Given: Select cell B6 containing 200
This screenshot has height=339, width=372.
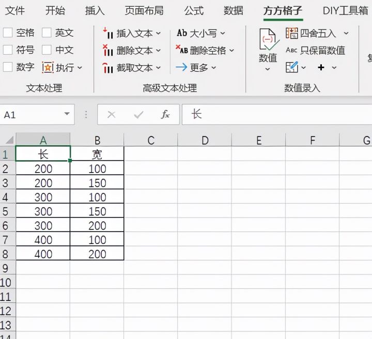Looking at the screenshot, I should click(x=97, y=225).
